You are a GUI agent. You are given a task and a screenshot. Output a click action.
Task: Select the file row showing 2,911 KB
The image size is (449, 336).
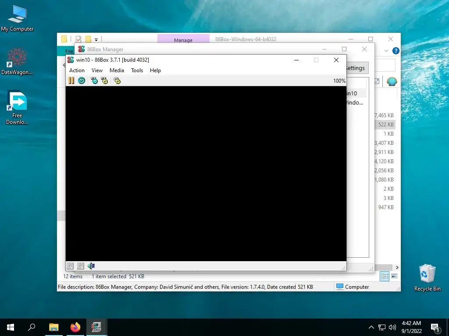pyautogui.click(x=384, y=152)
